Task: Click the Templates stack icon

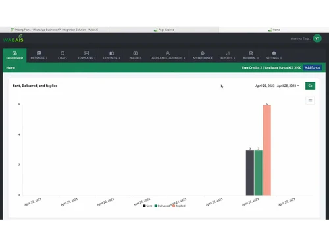Action: tap(87, 53)
